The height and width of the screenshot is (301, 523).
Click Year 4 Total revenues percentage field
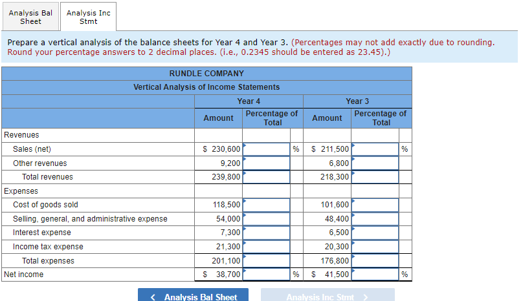(266, 177)
